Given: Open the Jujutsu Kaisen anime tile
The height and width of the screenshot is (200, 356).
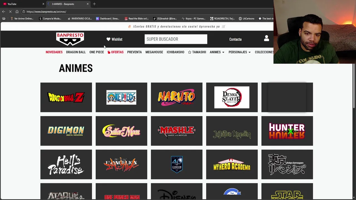Looking at the screenshot, I should 232,131.
